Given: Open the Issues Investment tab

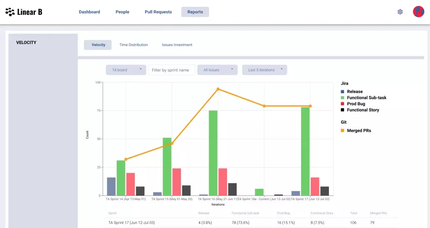Looking at the screenshot, I should click(177, 45).
